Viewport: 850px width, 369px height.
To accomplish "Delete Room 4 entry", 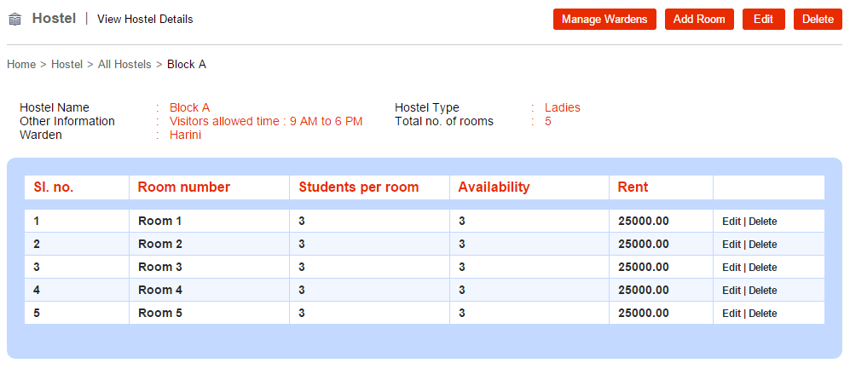I will click(763, 291).
